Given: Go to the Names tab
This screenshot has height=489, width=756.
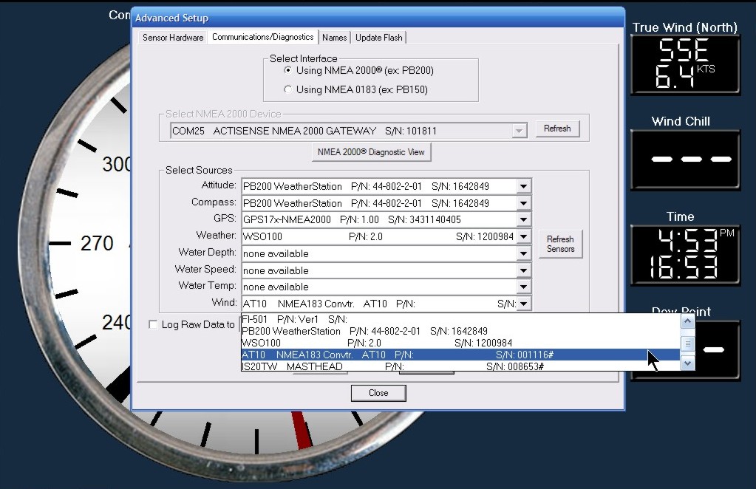Looking at the screenshot, I should click(x=335, y=38).
